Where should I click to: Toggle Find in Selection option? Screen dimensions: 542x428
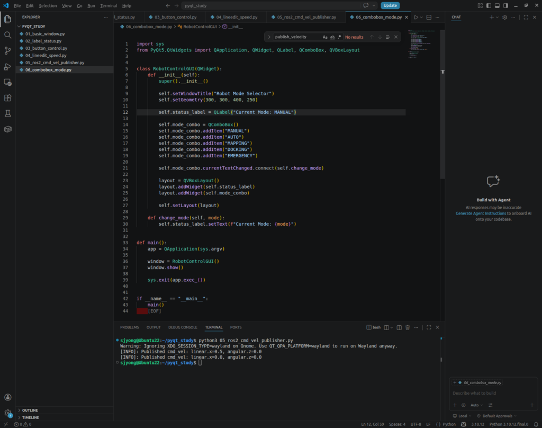coord(388,37)
